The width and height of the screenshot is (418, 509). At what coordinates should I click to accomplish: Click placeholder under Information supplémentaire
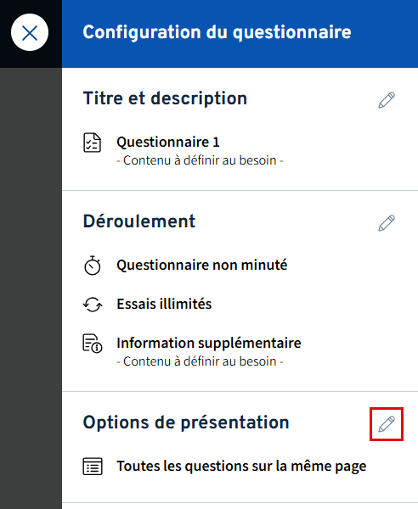coord(200,361)
